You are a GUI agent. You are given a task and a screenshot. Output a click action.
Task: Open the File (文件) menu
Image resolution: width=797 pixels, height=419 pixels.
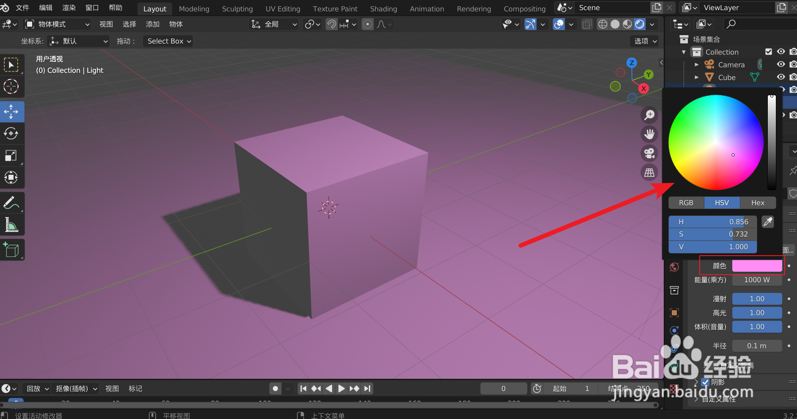coord(22,8)
